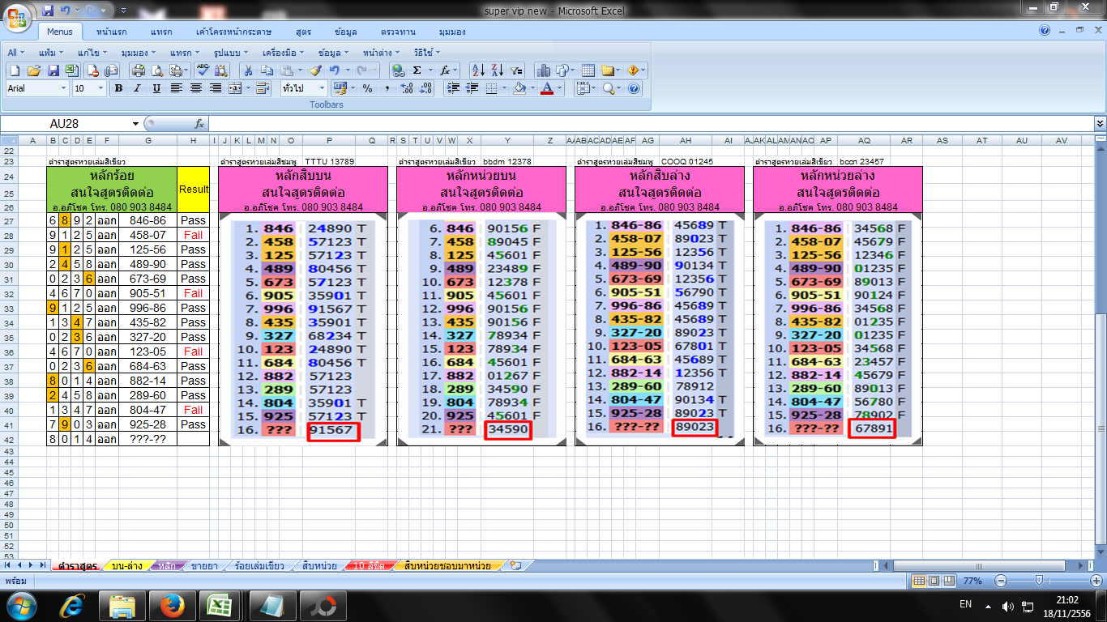The height and width of the screenshot is (622, 1107).
Task: Toggle Underline formatting
Action: pos(157,88)
